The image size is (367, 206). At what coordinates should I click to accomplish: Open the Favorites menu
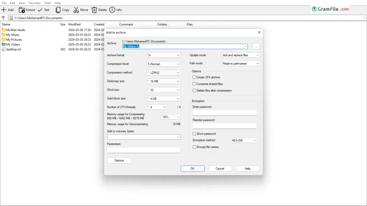click(34, 3)
